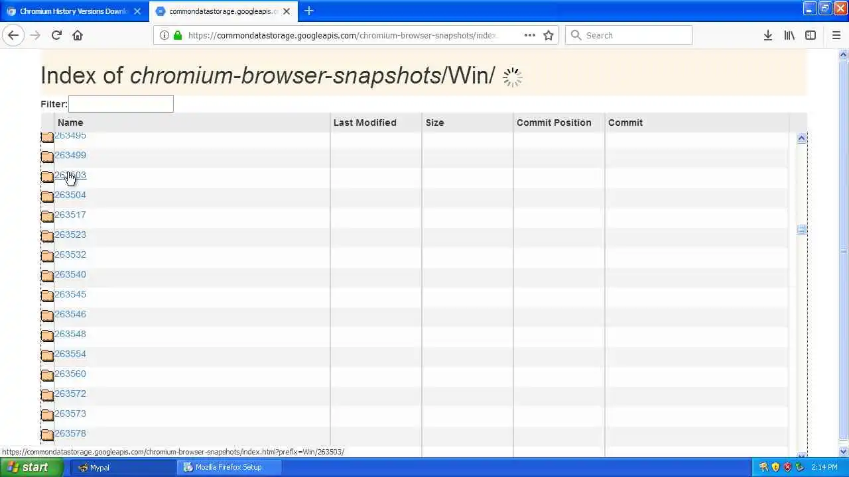Screen dimensions: 849x477
Task: Switch to Mozilla Firefox Setup taskbar item
Action: 229,467
